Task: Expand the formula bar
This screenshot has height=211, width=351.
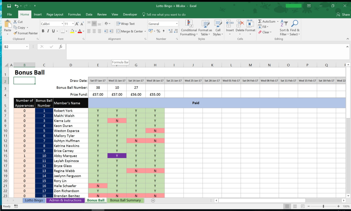Action: pyautogui.click(x=348, y=47)
